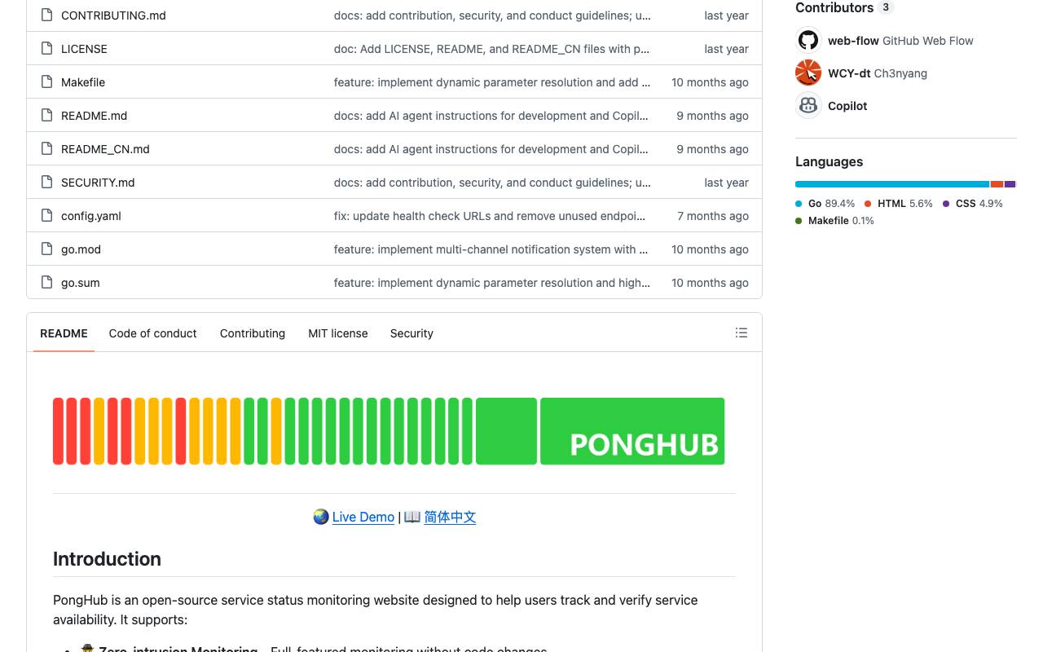Open the commit message in the README_CN.md row

coord(491,149)
